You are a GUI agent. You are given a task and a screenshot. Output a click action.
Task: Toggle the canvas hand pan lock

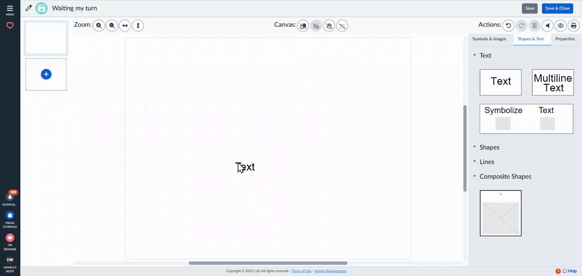(x=329, y=26)
